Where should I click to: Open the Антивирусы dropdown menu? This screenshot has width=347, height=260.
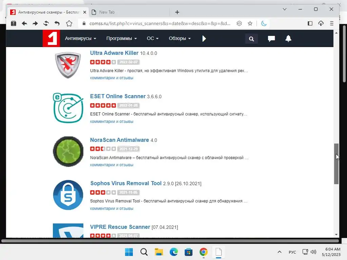pyautogui.click(x=81, y=39)
